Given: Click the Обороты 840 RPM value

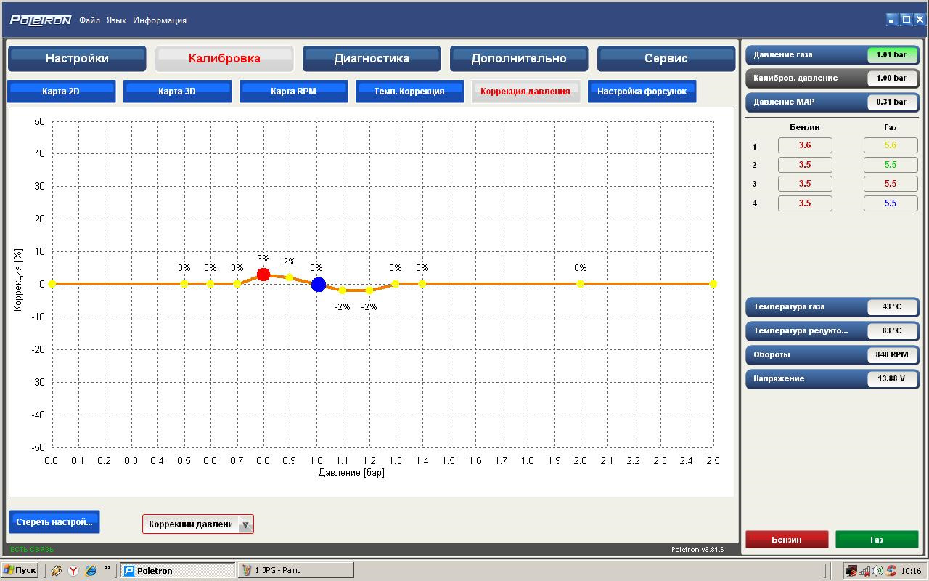Looking at the screenshot, I should pos(892,354).
